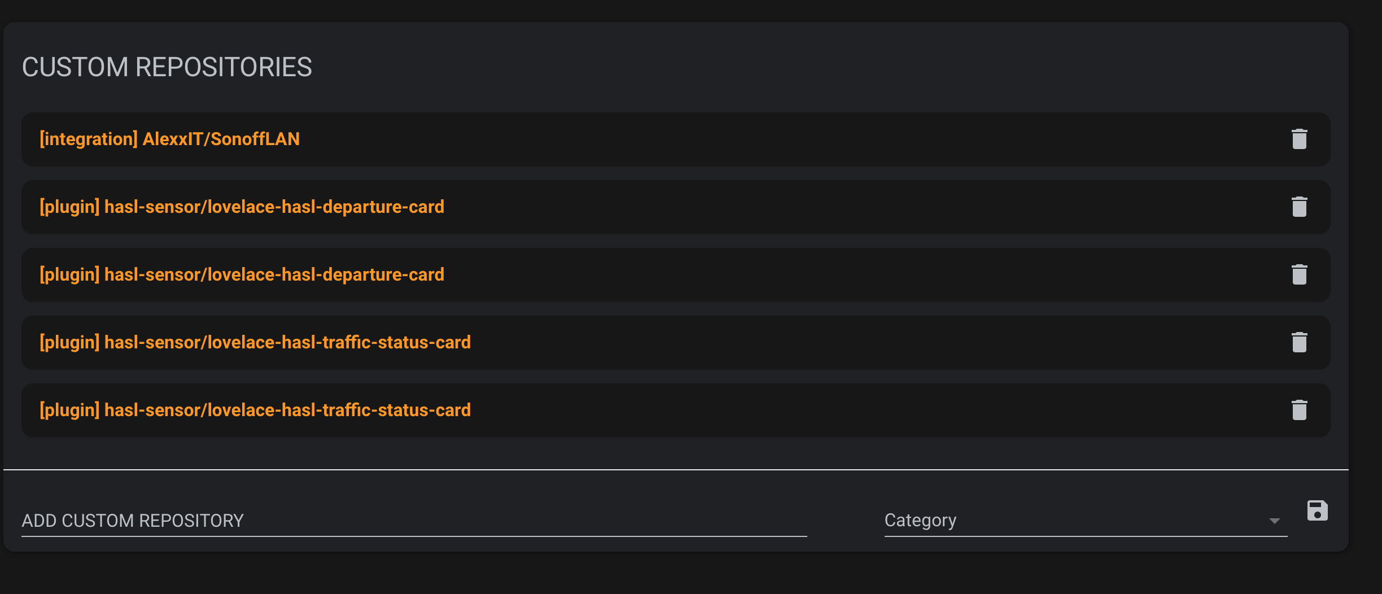The image size is (1382, 594).
Task: Click the save floppy disk icon
Action: tap(1317, 510)
